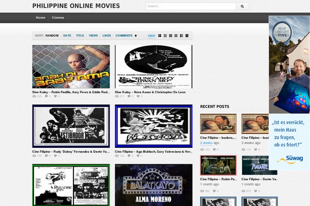Open the Pugante recent post thumbnail
The height and width of the screenshot is (206, 310).
click(255, 165)
